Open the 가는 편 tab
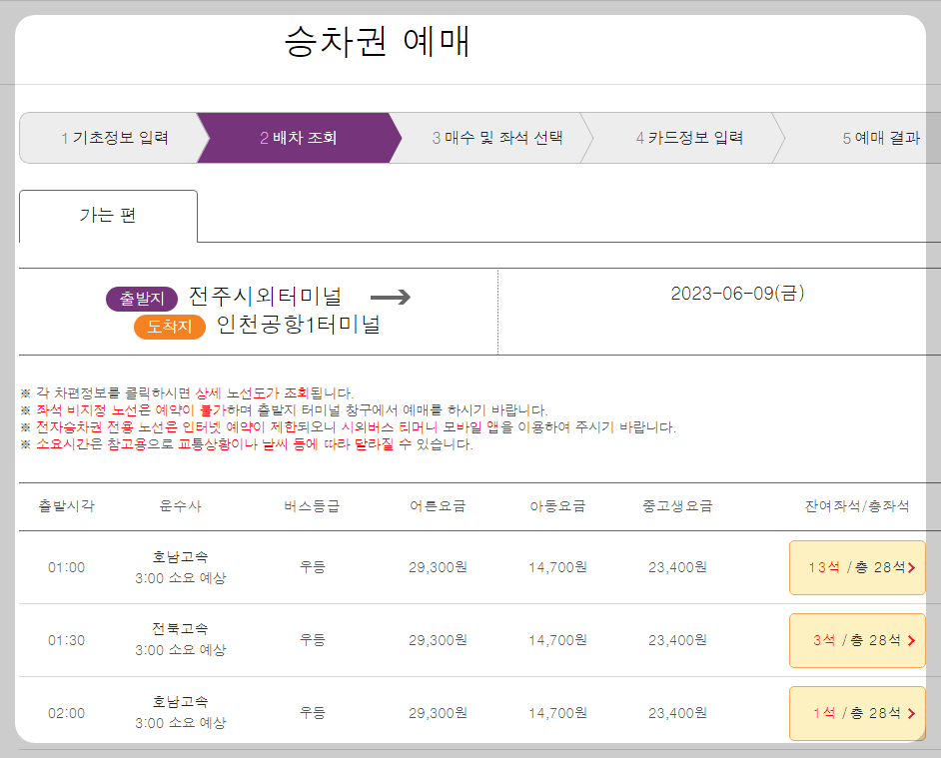Image resolution: width=941 pixels, height=758 pixels. coord(108,216)
